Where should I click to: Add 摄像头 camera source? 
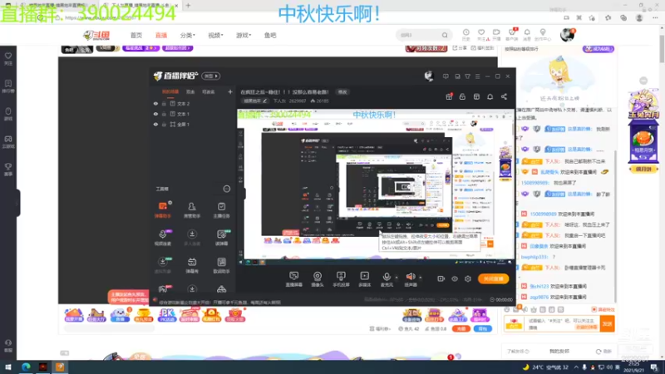pyautogui.click(x=318, y=279)
